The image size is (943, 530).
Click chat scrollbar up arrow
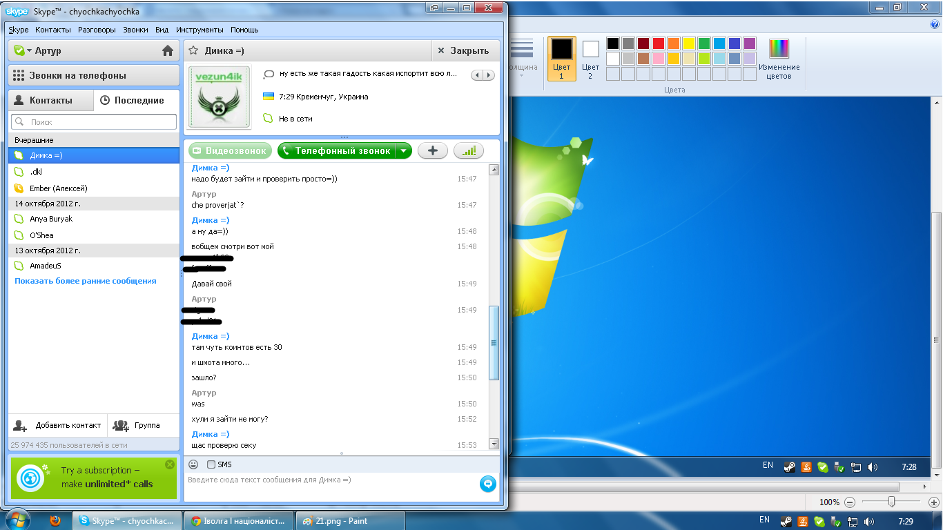[494, 170]
